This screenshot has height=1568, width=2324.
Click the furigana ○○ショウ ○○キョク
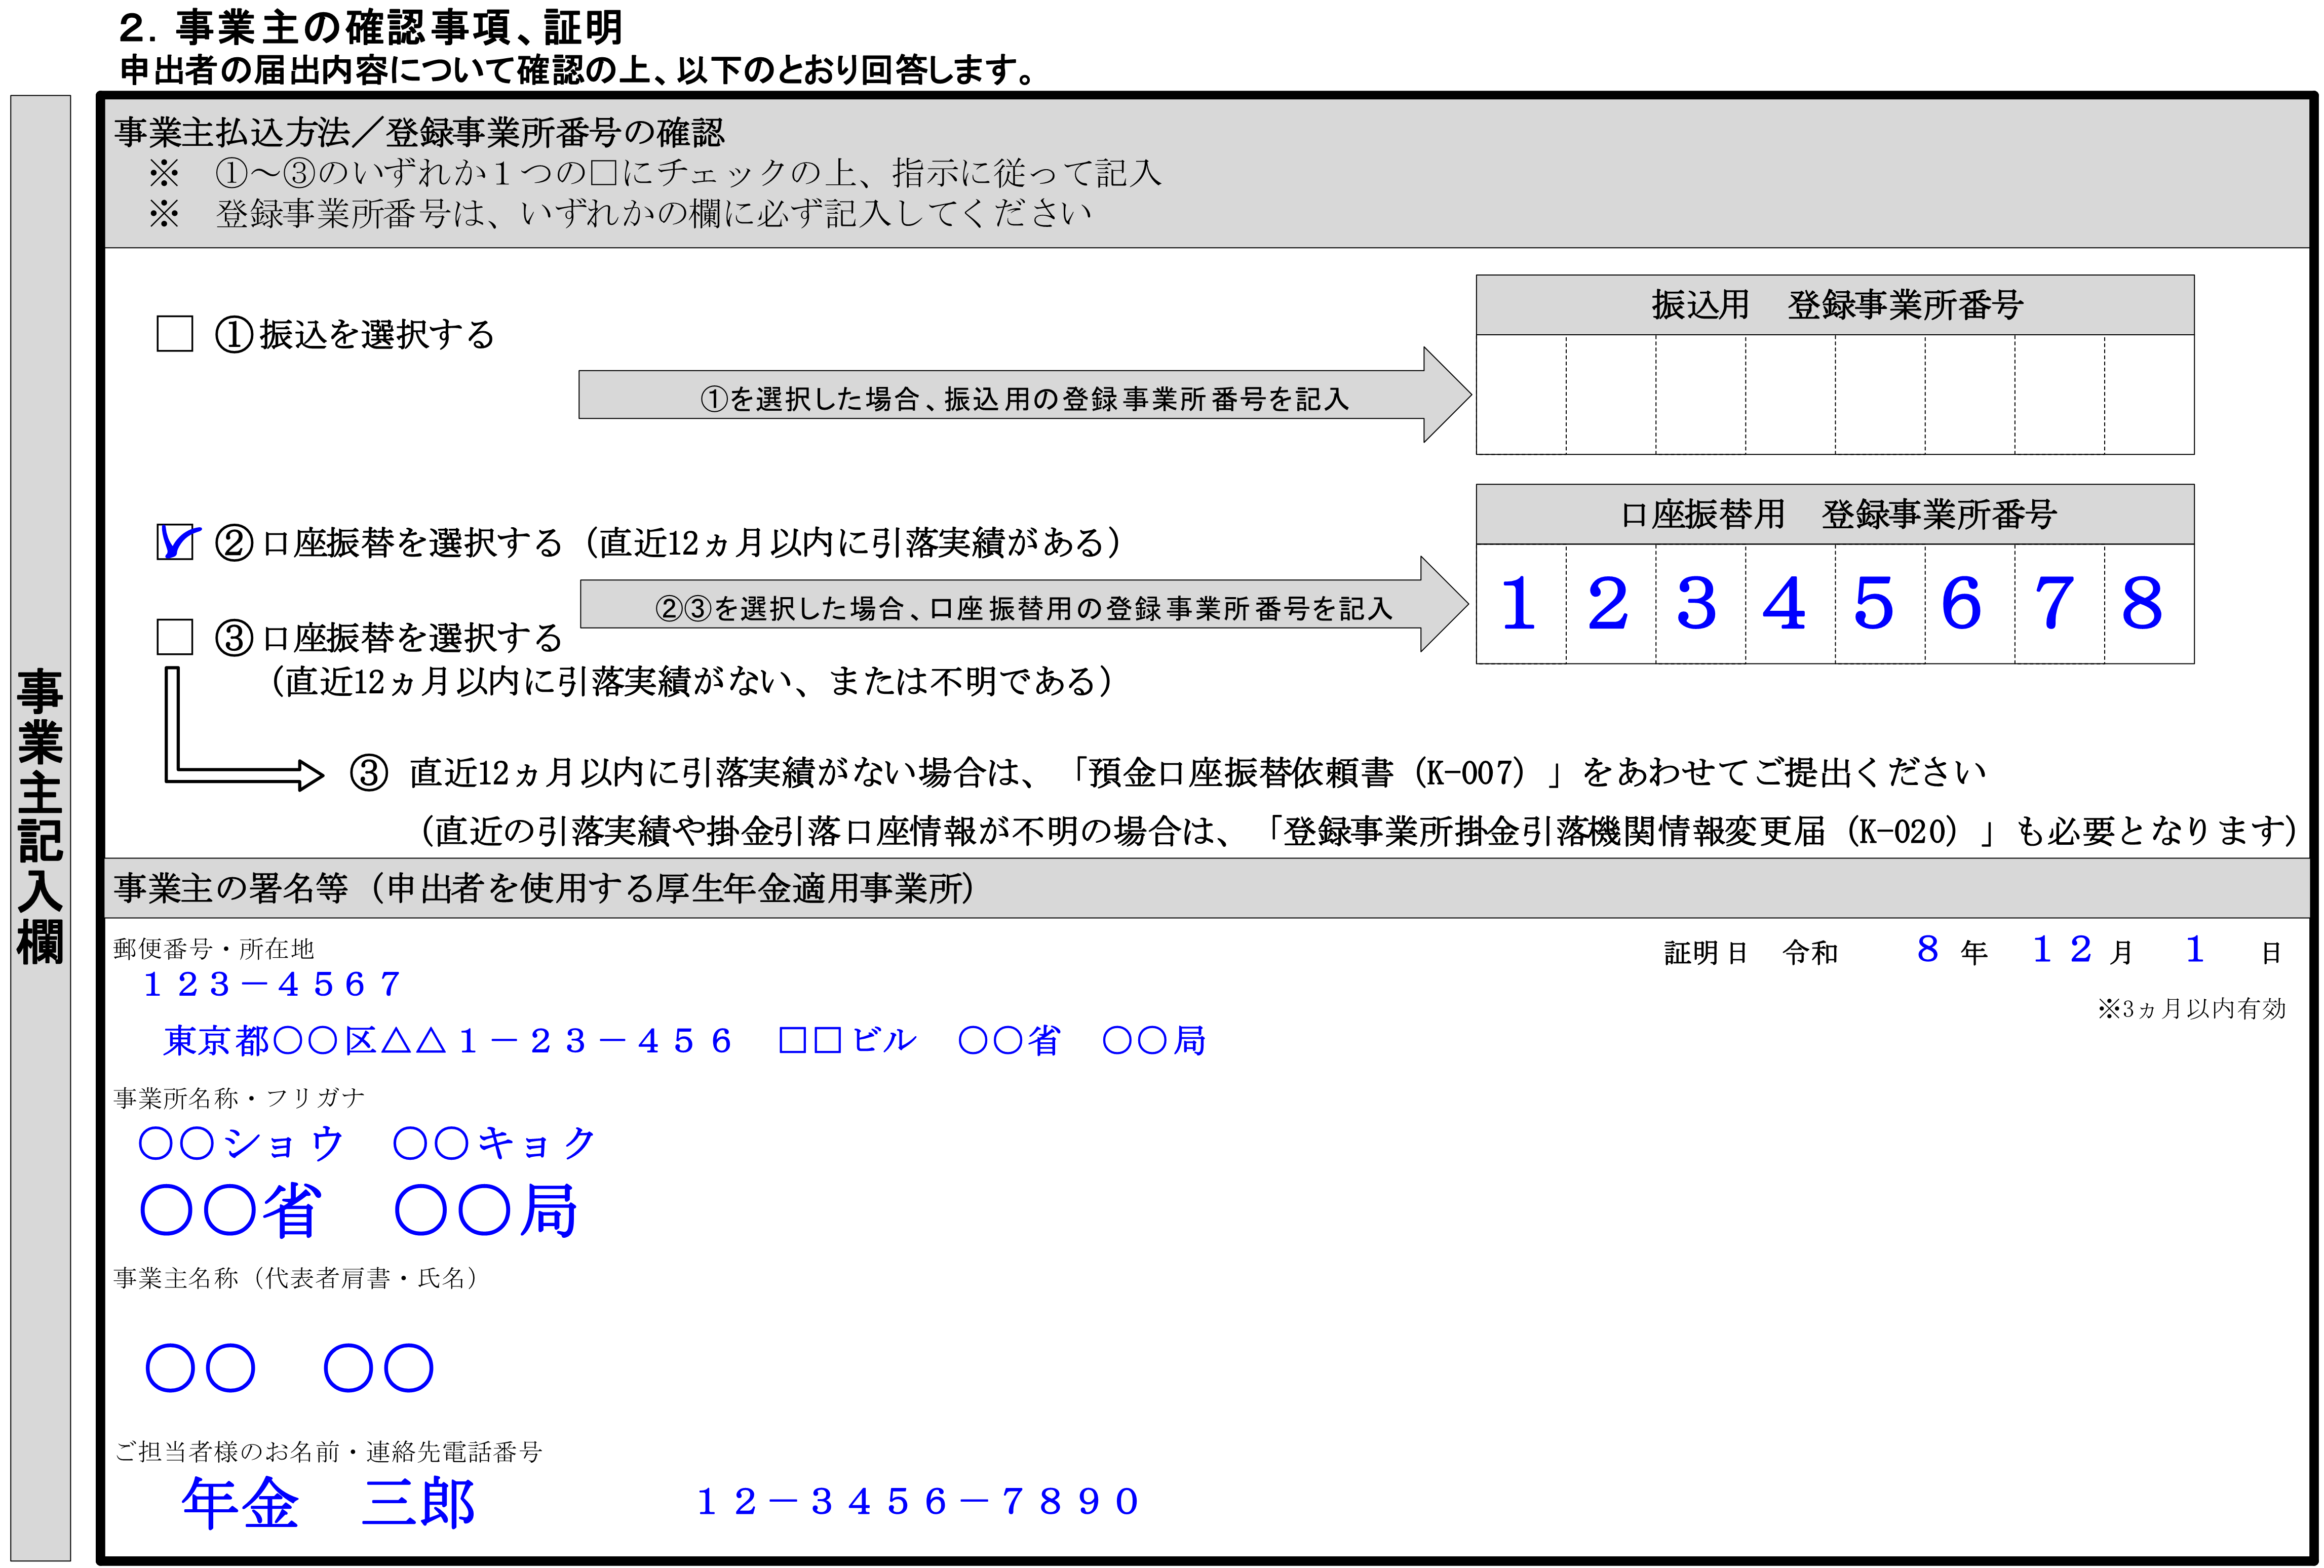click(367, 1143)
